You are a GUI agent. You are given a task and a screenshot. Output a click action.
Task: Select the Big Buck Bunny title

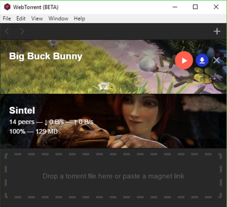(x=46, y=56)
